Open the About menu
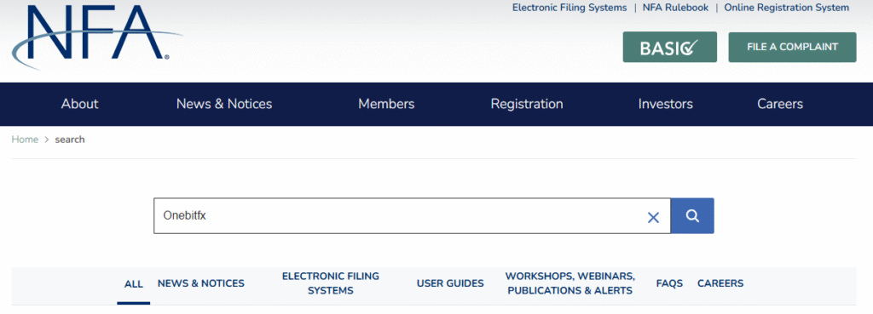873x314 pixels. (x=79, y=104)
